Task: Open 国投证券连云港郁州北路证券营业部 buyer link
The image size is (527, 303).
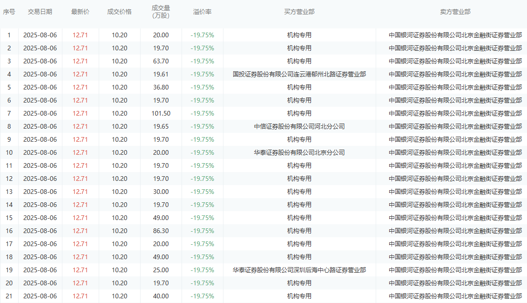Action: point(299,74)
